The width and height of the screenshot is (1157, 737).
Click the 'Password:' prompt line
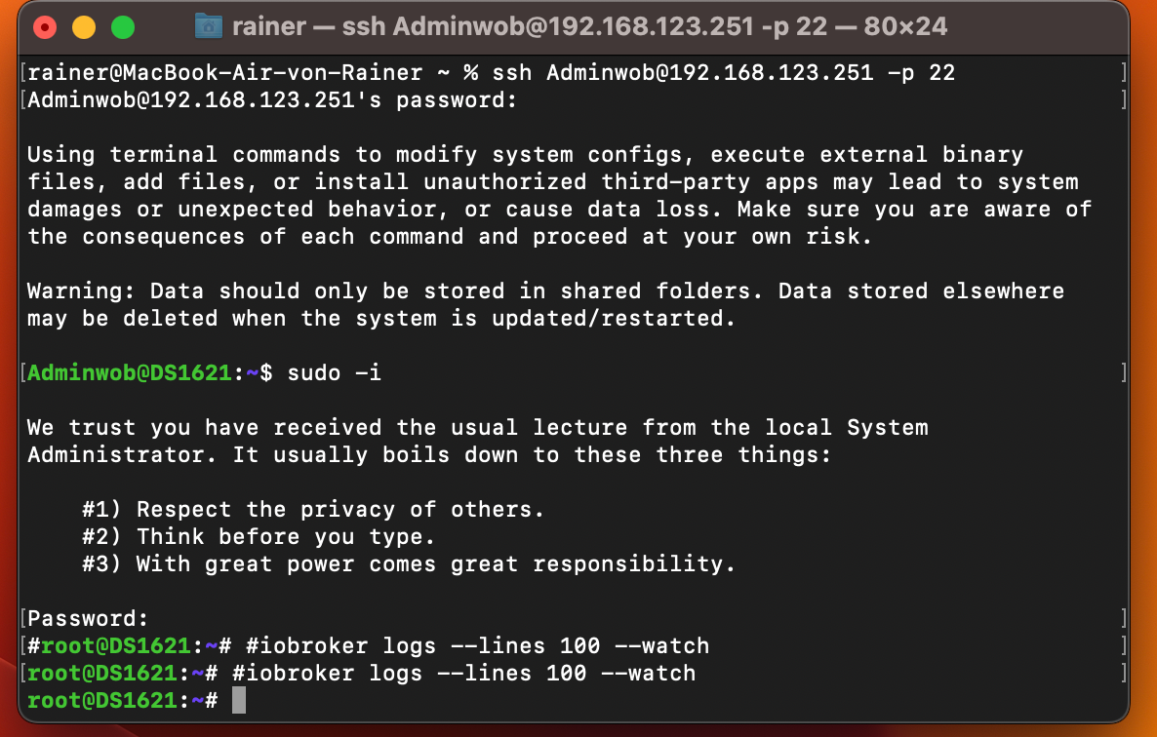click(88, 618)
